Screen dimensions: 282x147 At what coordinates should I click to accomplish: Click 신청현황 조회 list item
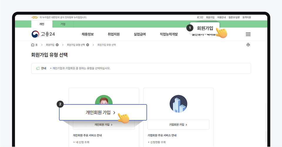158,142
